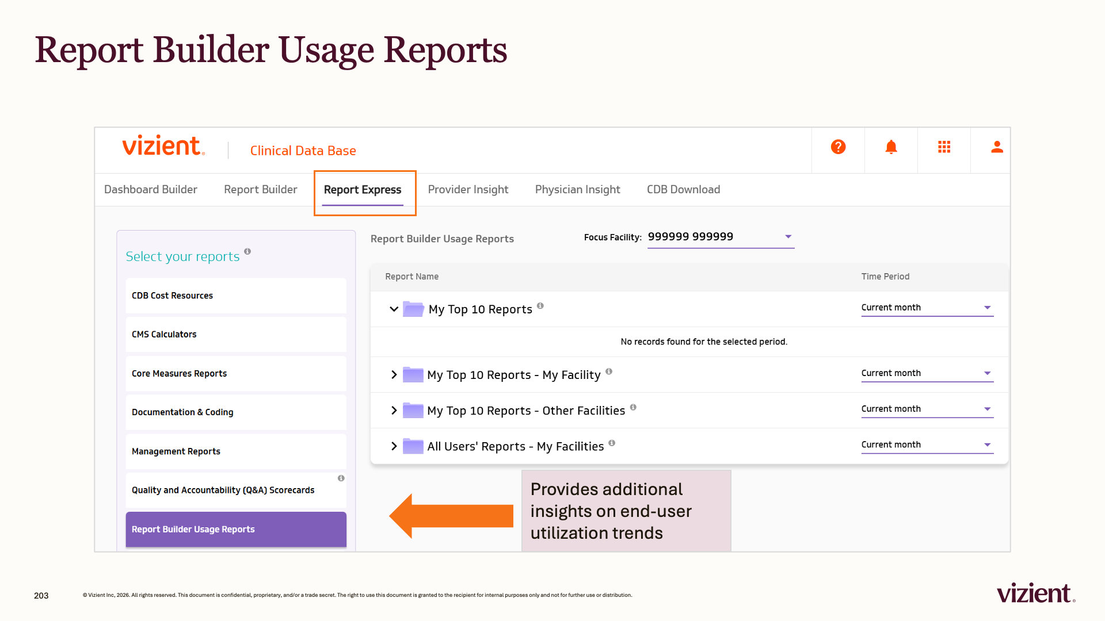
Task: Expand My Top 10 Reports - Other Facilities
Action: (x=394, y=410)
